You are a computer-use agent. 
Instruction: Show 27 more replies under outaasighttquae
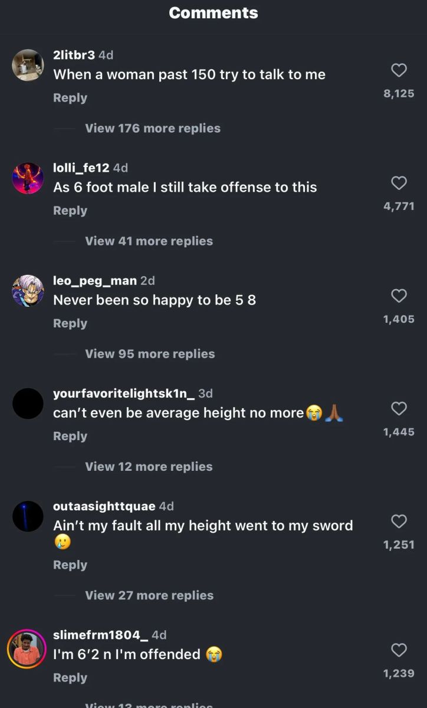click(149, 595)
